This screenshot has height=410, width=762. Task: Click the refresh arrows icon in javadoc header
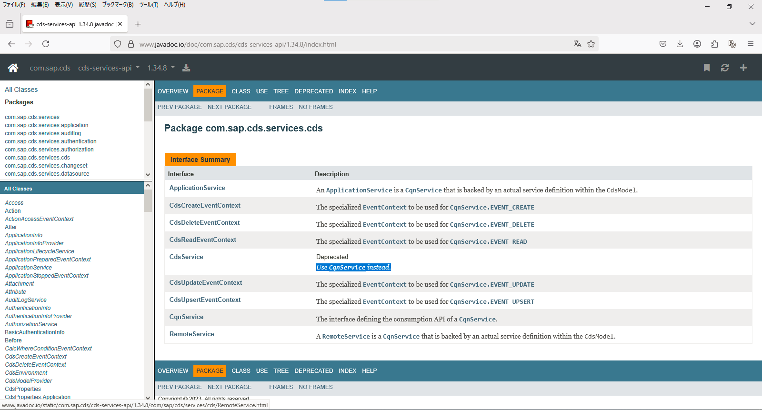coord(725,68)
